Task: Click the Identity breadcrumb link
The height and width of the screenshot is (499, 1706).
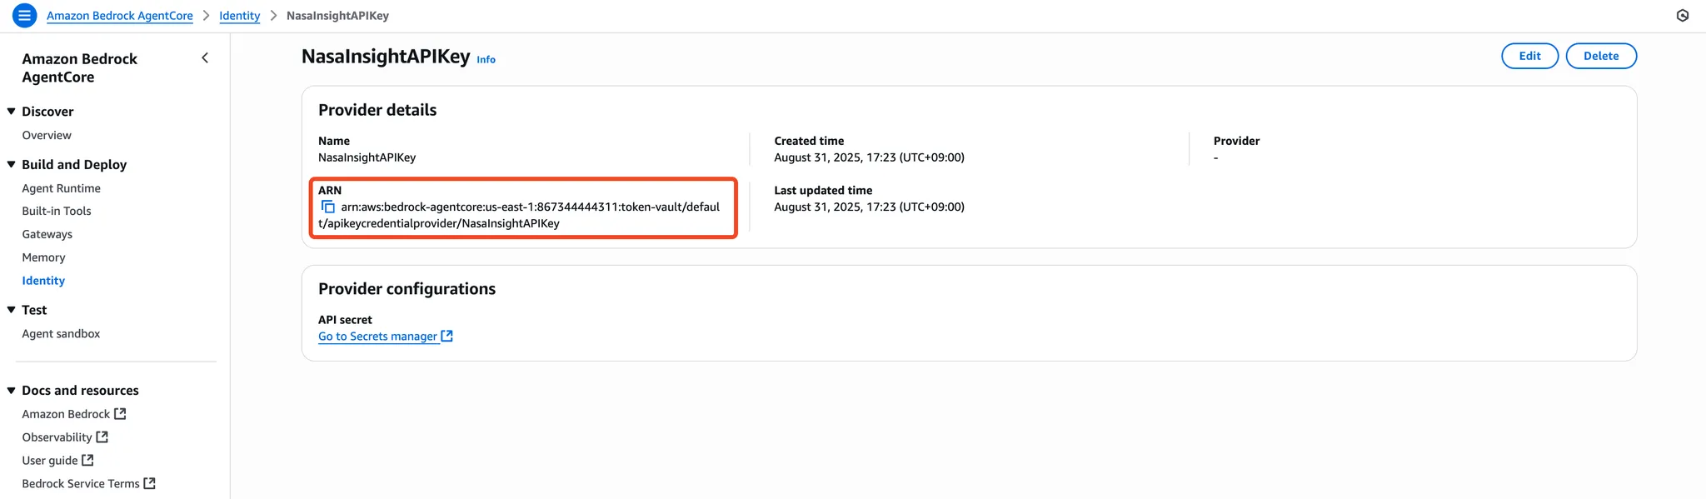Action: point(239,16)
